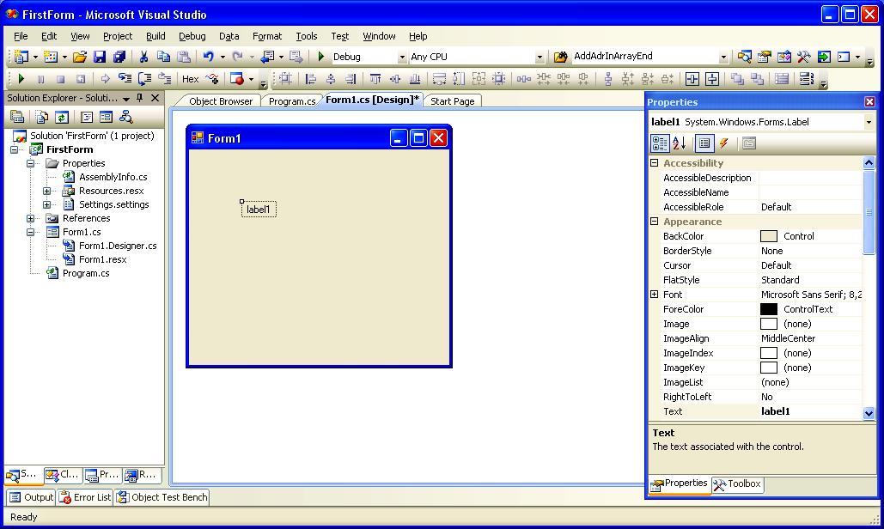Switch to the Object Browser tab
884x529 pixels.
(x=221, y=101)
